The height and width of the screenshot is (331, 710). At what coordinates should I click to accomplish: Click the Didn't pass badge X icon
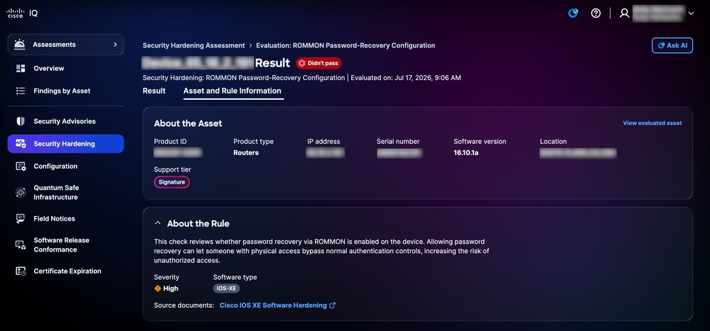pyautogui.click(x=302, y=63)
